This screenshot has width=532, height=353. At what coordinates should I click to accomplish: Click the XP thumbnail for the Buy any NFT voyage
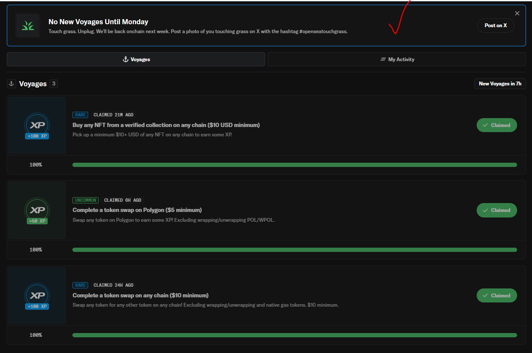coord(37,125)
